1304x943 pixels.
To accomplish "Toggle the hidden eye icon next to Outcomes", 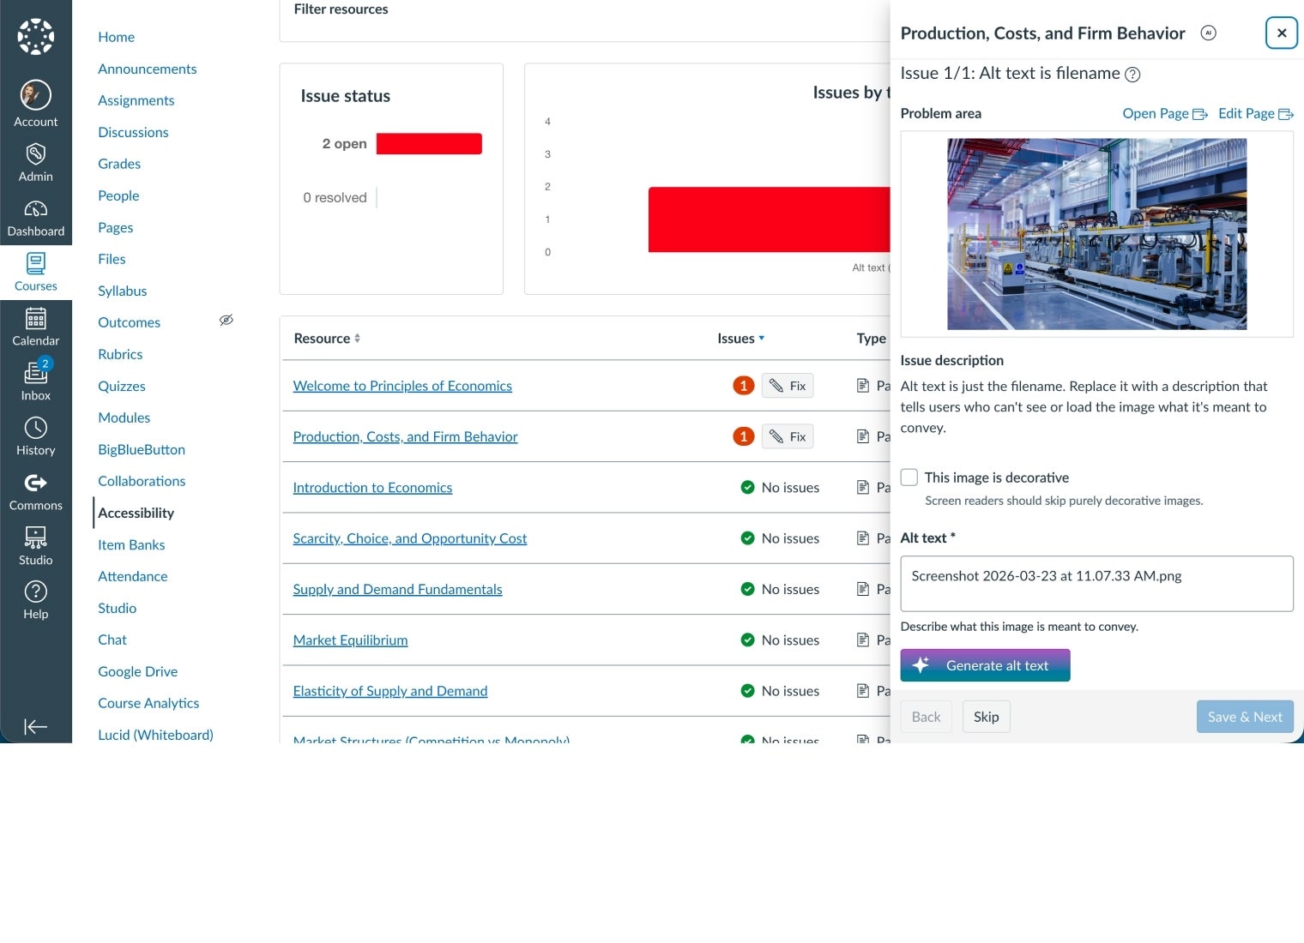I will pos(226,321).
